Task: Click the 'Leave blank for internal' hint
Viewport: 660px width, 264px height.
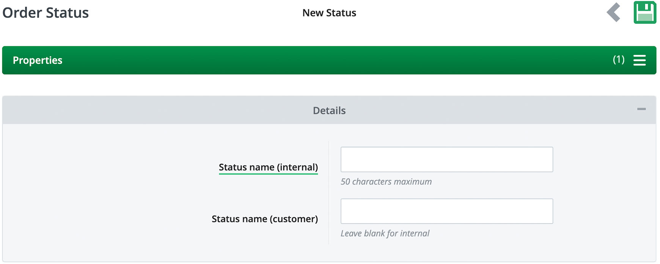Action: point(385,233)
